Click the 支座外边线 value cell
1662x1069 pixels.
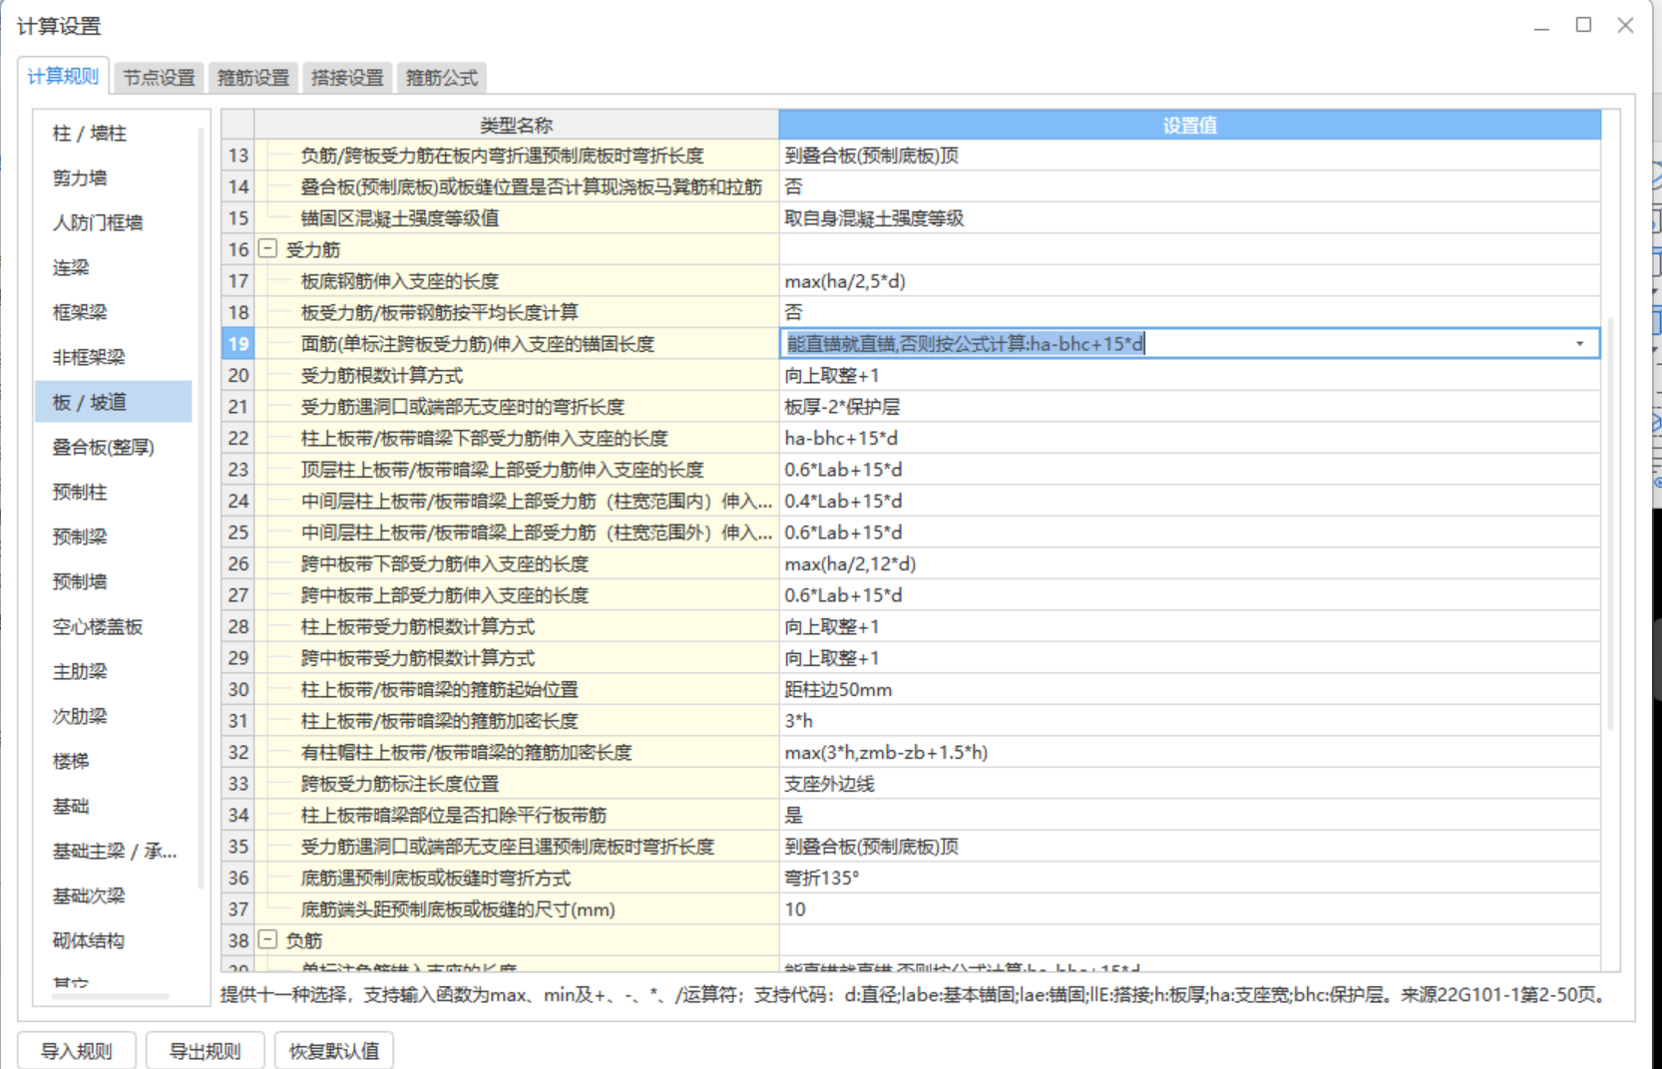tap(1189, 784)
